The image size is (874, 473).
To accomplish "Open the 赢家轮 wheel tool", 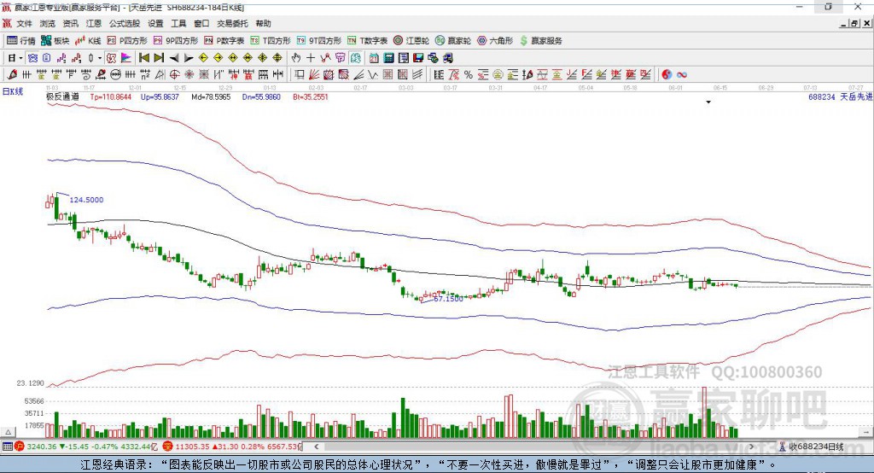I will pos(453,41).
